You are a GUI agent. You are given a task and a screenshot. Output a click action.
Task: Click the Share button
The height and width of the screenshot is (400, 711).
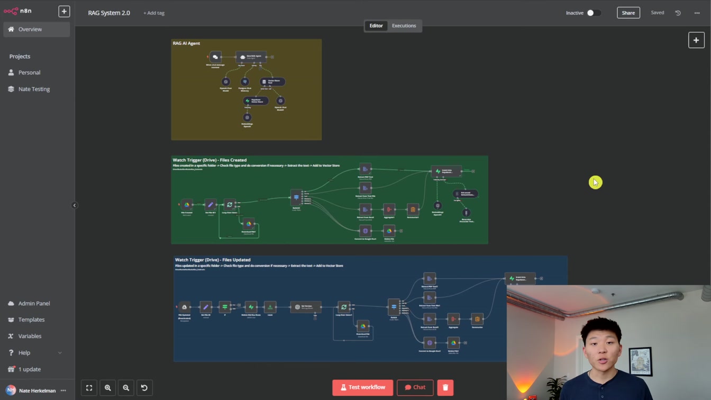[628, 13]
